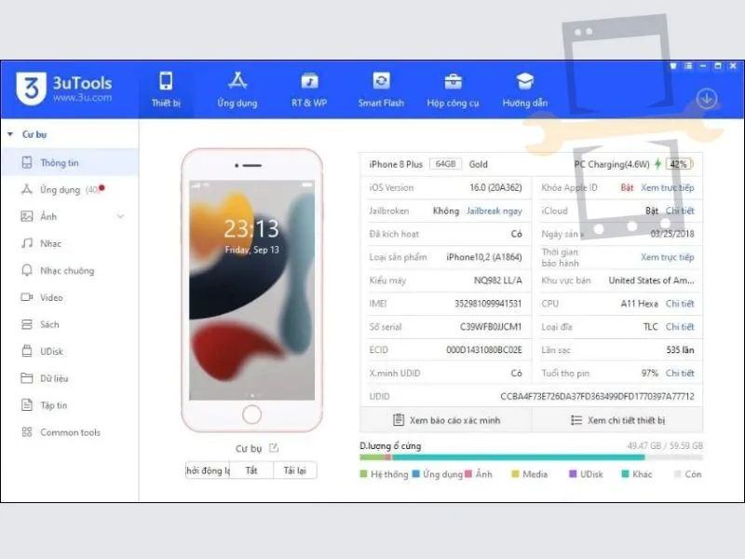Click the disk usage storage bar

531,457
